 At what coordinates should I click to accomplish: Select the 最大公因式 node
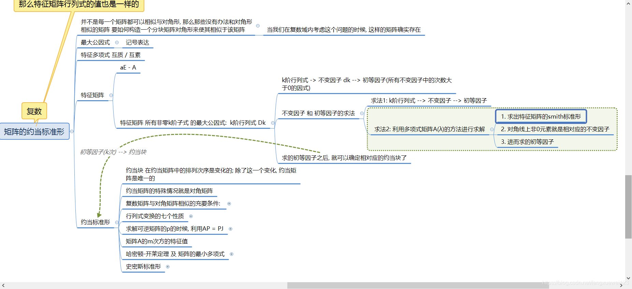[96, 43]
